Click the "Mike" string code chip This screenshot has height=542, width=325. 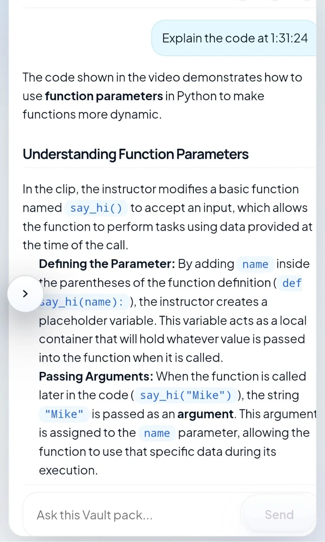(x=64, y=414)
